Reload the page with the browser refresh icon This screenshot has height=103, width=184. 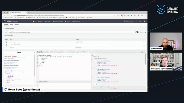tap(8, 15)
